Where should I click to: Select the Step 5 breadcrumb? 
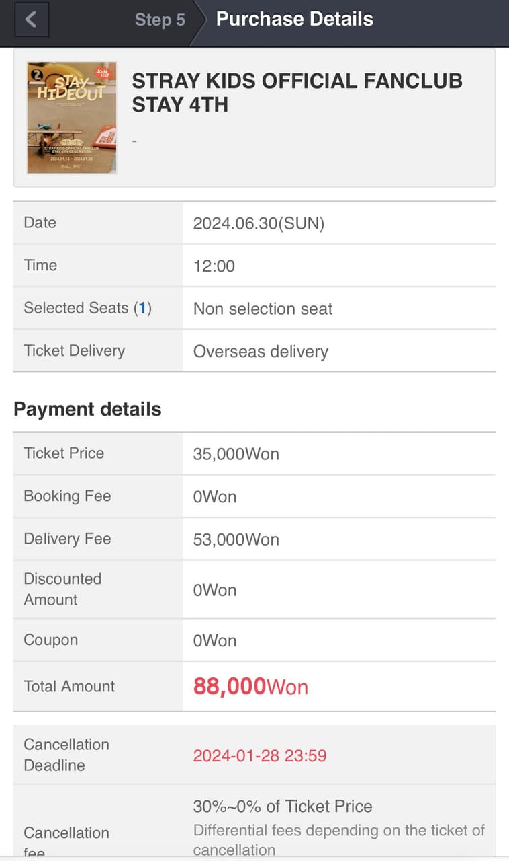pyautogui.click(x=160, y=20)
